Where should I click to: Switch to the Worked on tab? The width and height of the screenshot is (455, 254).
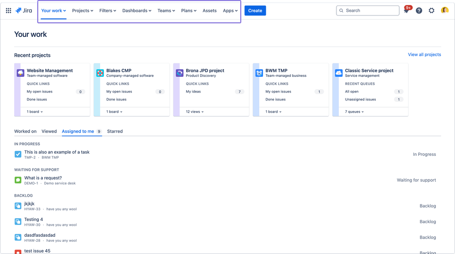25,131
